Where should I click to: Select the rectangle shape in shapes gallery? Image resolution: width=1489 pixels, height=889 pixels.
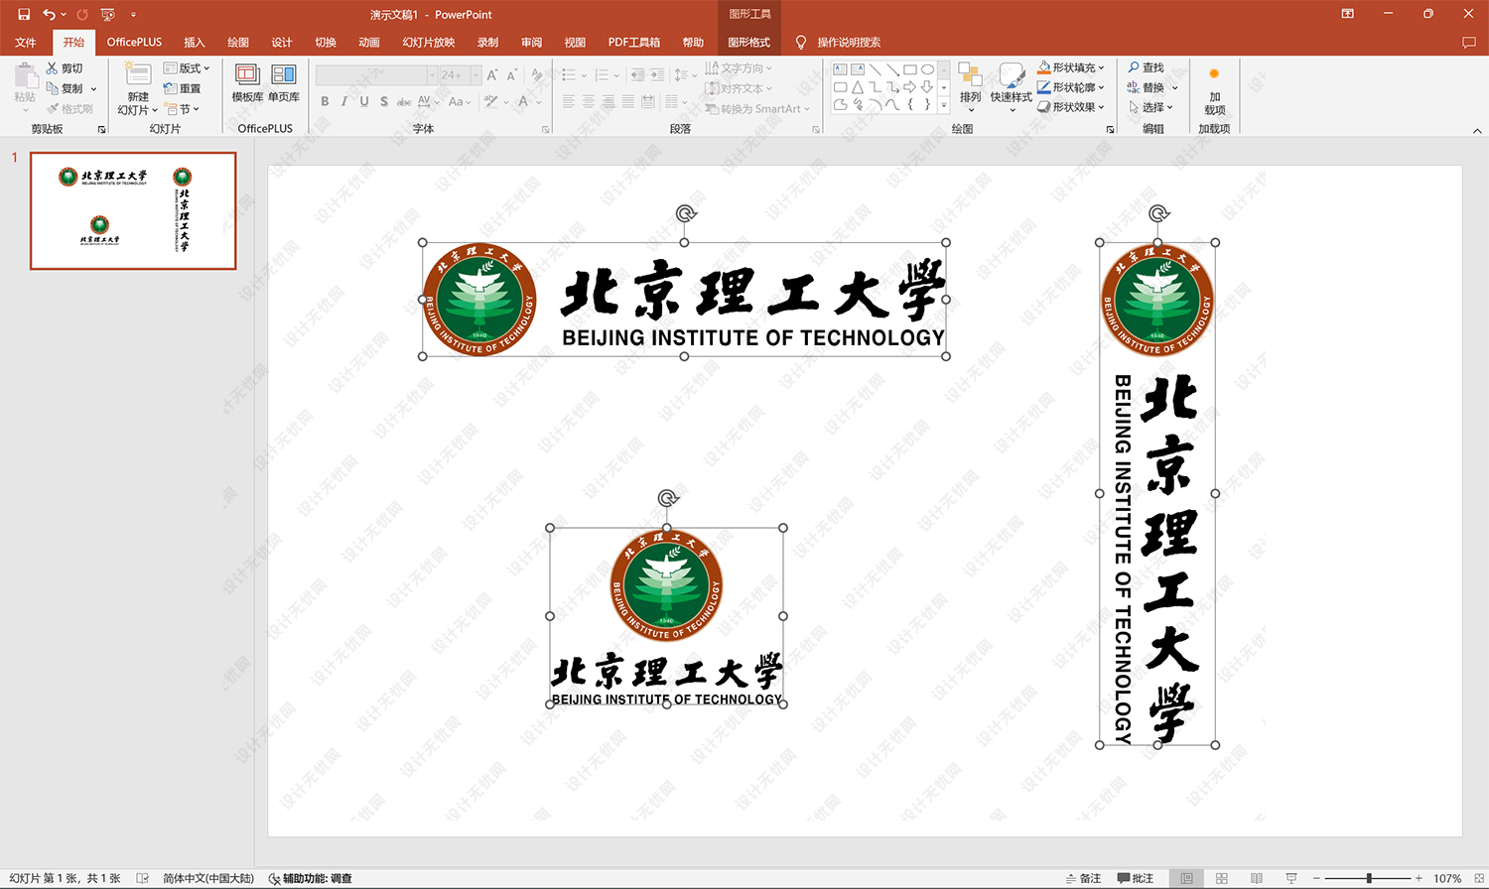tap(909, 69)
